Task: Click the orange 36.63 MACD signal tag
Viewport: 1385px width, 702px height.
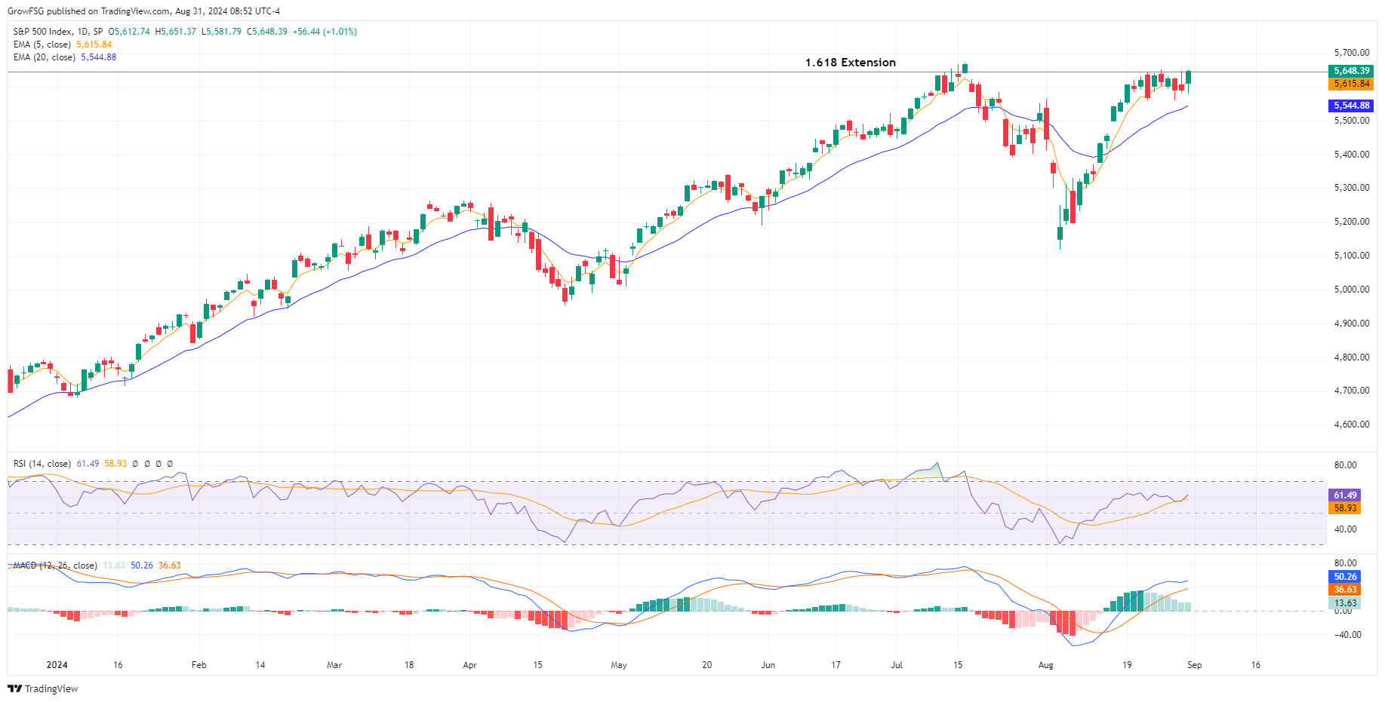Action: [1344, 590]
